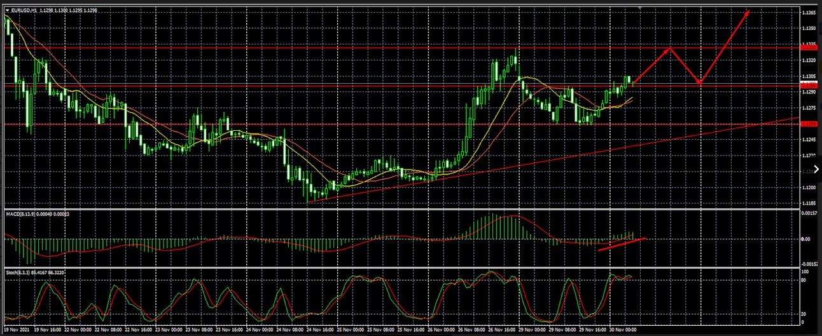822x336 pixels.
Task: Open the chart symbol dropdown triangle beside EURUSD
Action: [6, 11]
